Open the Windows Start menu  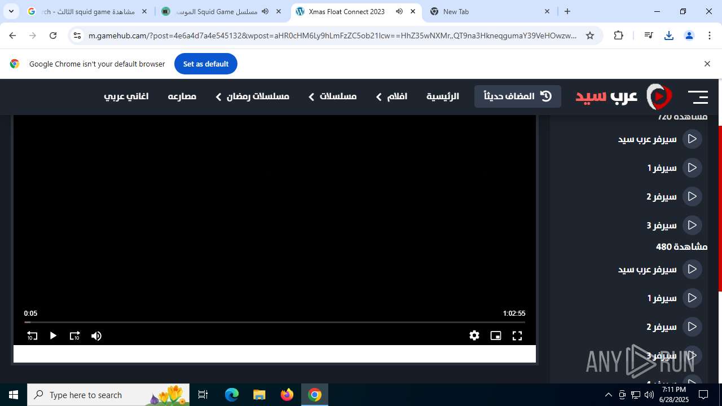(14, 395)
